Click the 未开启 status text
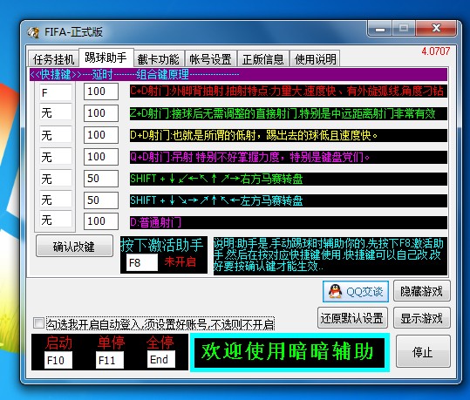 pos(181,261)
